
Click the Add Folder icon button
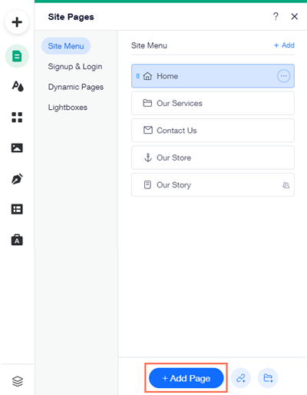coord(268,378)
